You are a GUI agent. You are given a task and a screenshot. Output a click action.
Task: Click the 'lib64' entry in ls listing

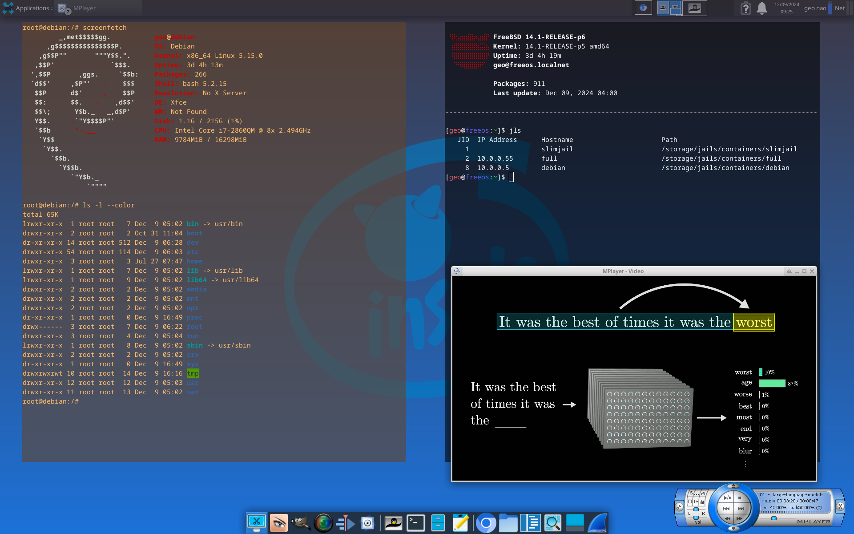(197, 280)
